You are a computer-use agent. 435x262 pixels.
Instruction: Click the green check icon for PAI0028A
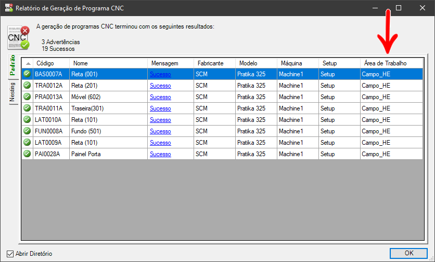point(27,154)
